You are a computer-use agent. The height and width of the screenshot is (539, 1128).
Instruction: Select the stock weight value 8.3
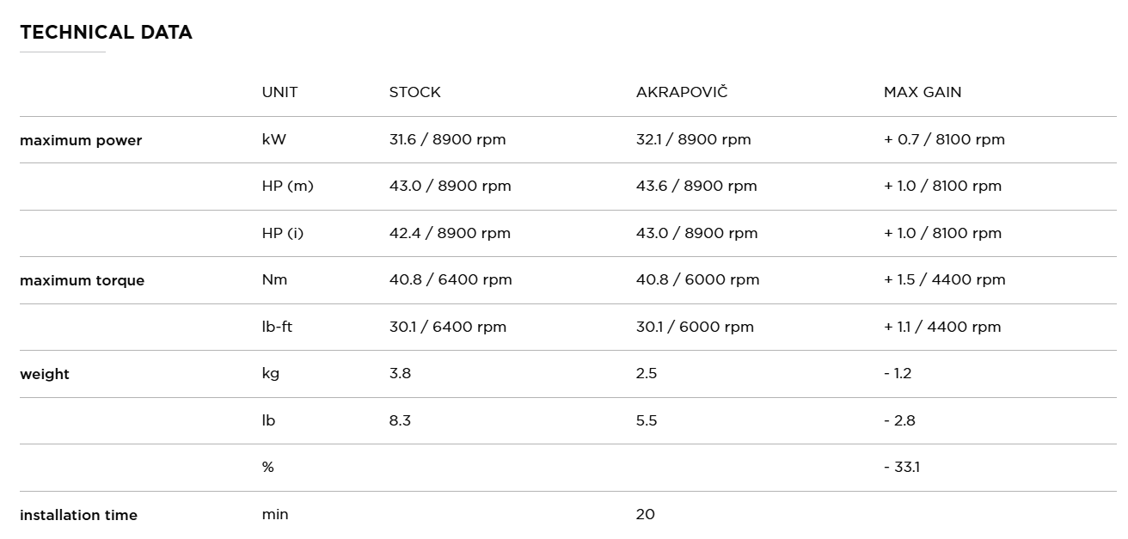coord(400,420)
